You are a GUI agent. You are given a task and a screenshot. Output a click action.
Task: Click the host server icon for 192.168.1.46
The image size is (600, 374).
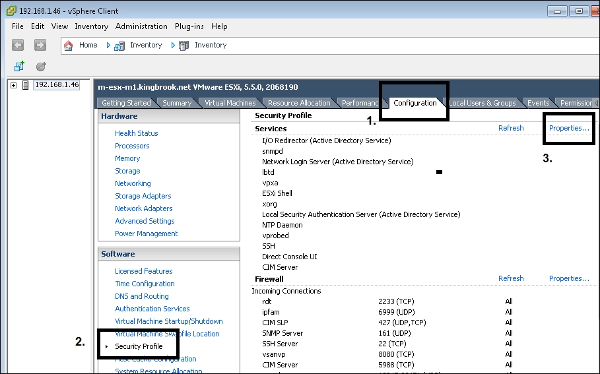pos(25,85)
